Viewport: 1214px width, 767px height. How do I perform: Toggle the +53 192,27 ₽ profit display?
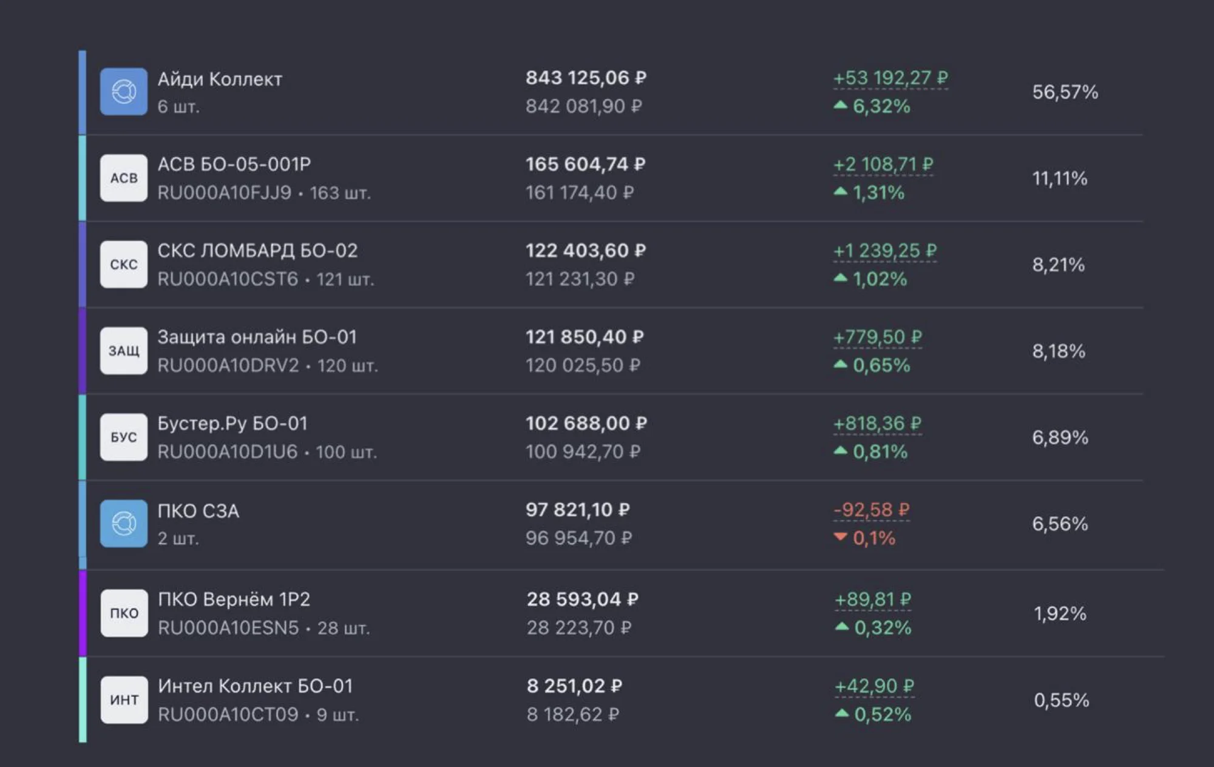click(x=890, y=78)
